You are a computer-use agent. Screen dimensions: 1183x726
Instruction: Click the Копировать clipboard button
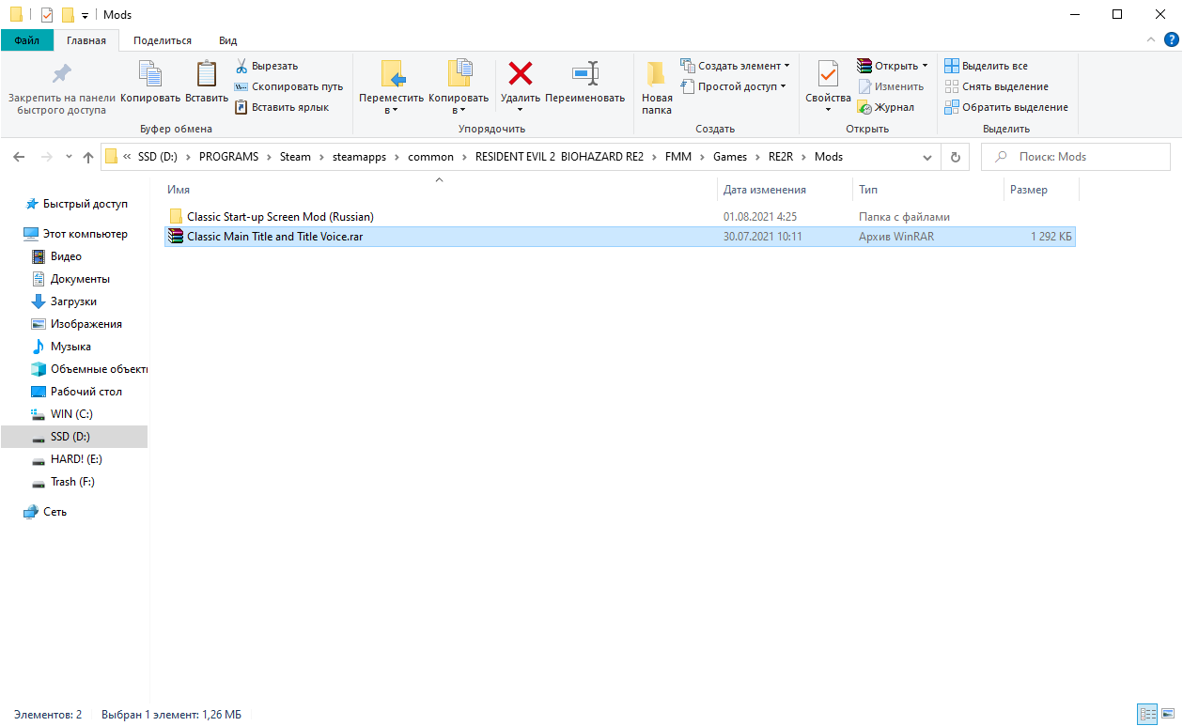pyautogui.click(x=150, y=84)
